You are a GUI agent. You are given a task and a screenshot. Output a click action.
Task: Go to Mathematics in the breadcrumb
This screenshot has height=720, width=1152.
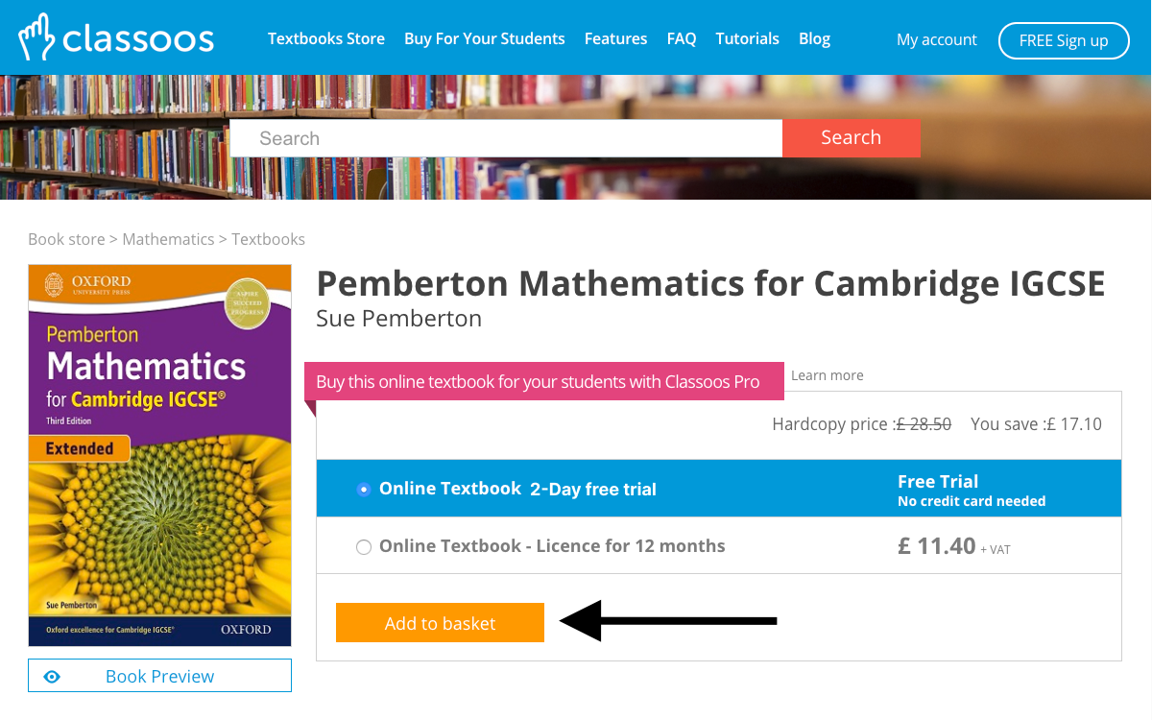[x=168, y=239]
